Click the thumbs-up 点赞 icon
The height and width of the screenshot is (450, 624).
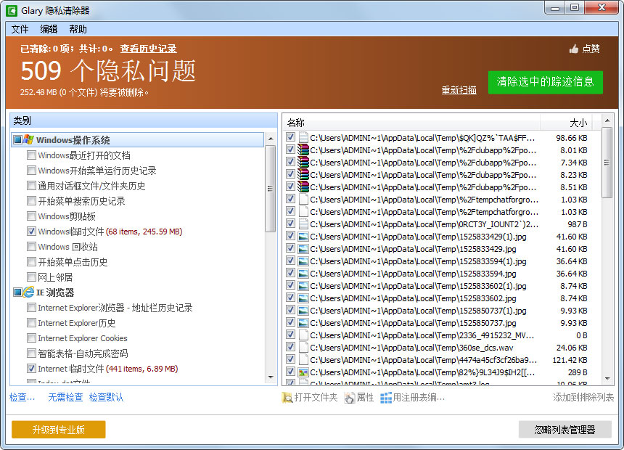pos(574,49)
